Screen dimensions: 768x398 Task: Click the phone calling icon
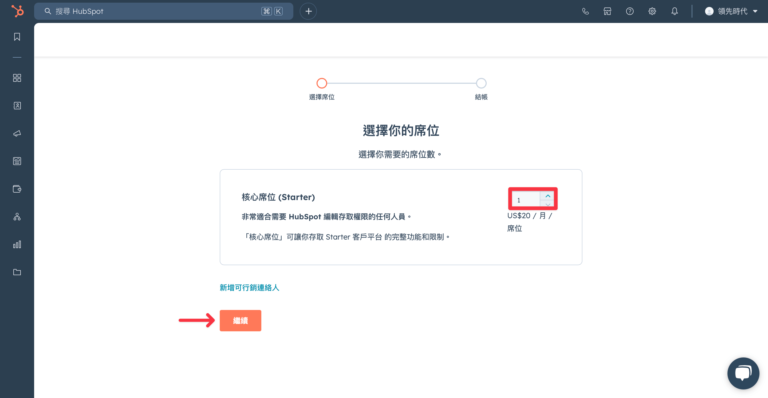pos(585,11)
